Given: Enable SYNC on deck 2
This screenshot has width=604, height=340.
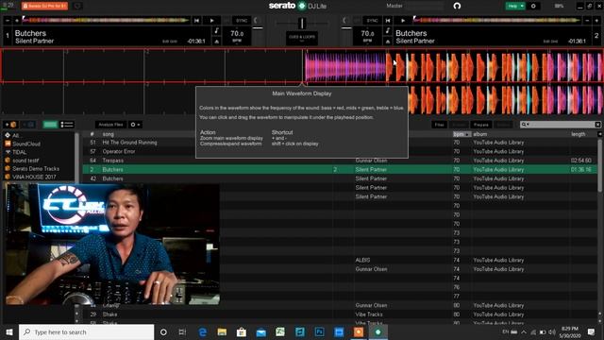Looking at the screenshot, I should click(x=372, y=21).
